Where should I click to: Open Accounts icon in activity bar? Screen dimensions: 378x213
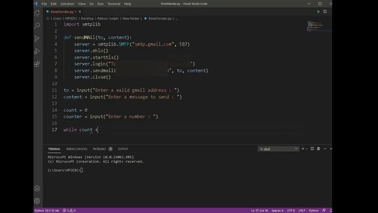(x=37, y=188)
